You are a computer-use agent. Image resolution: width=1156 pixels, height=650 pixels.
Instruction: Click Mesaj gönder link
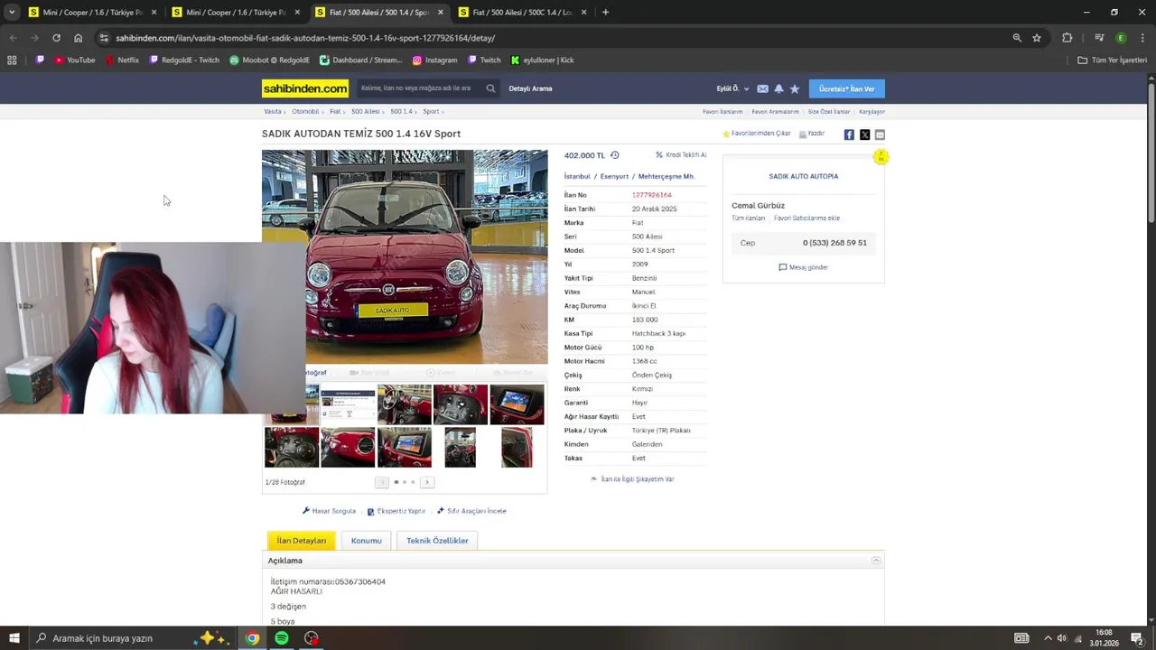[804, 267]
